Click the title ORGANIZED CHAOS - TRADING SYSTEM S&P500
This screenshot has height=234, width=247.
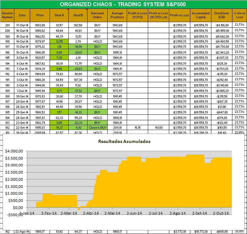[x=123, y=4]
